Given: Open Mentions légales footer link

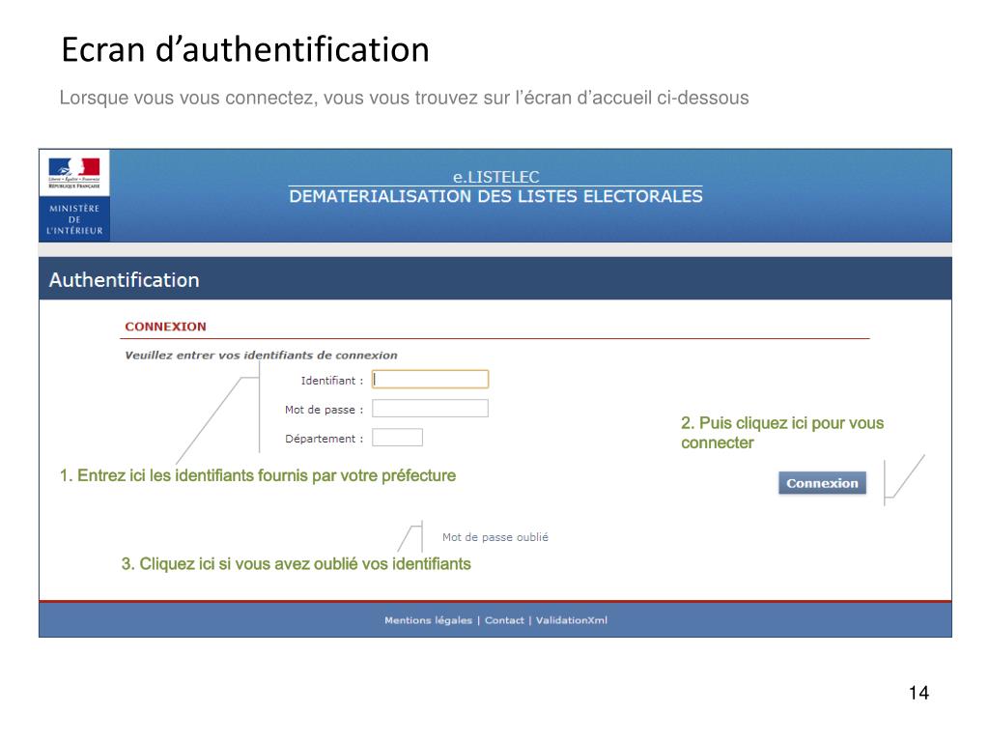Looking at the screenshot, I should click(x=428, y=620).
